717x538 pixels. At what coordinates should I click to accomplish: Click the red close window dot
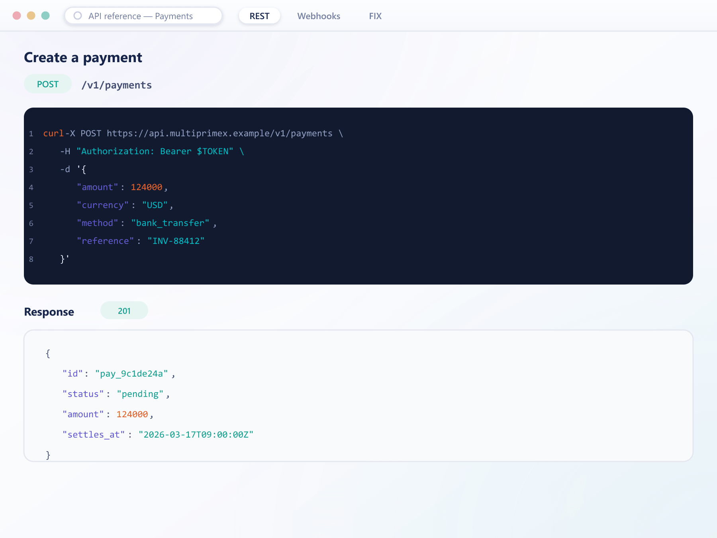(17, 16)
